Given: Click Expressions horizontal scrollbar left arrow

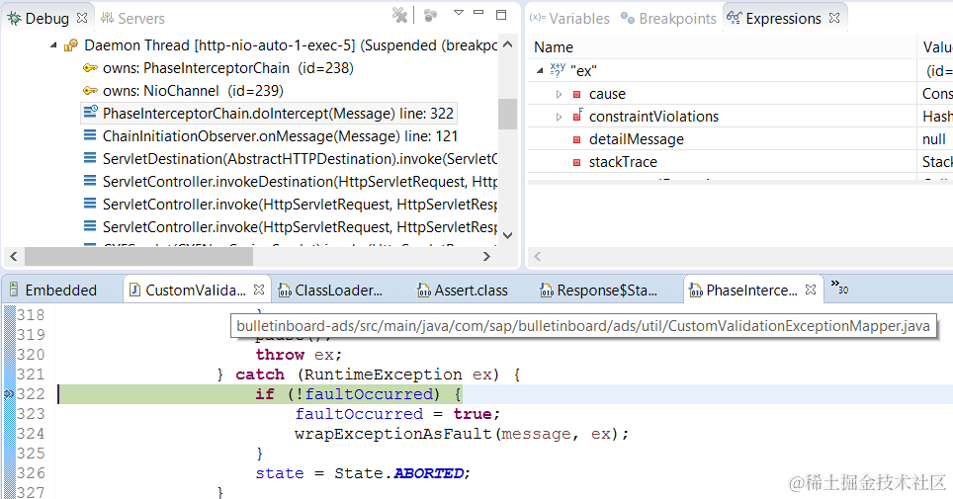Looking at the screenshot, I should coord(537,257).
